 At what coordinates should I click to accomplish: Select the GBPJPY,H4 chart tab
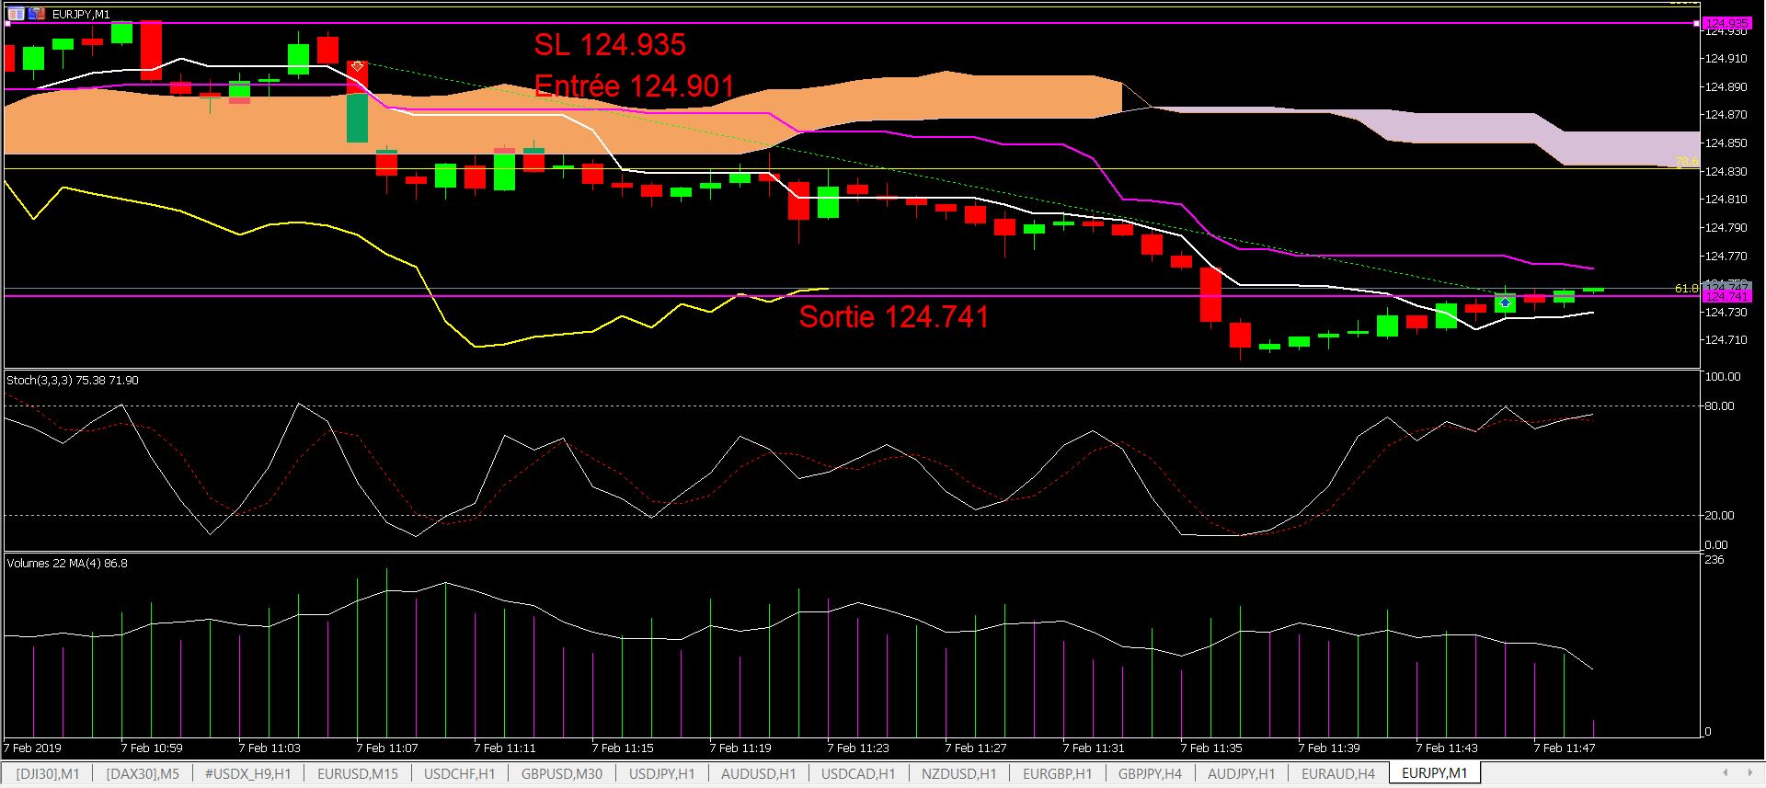[1150, 774]
